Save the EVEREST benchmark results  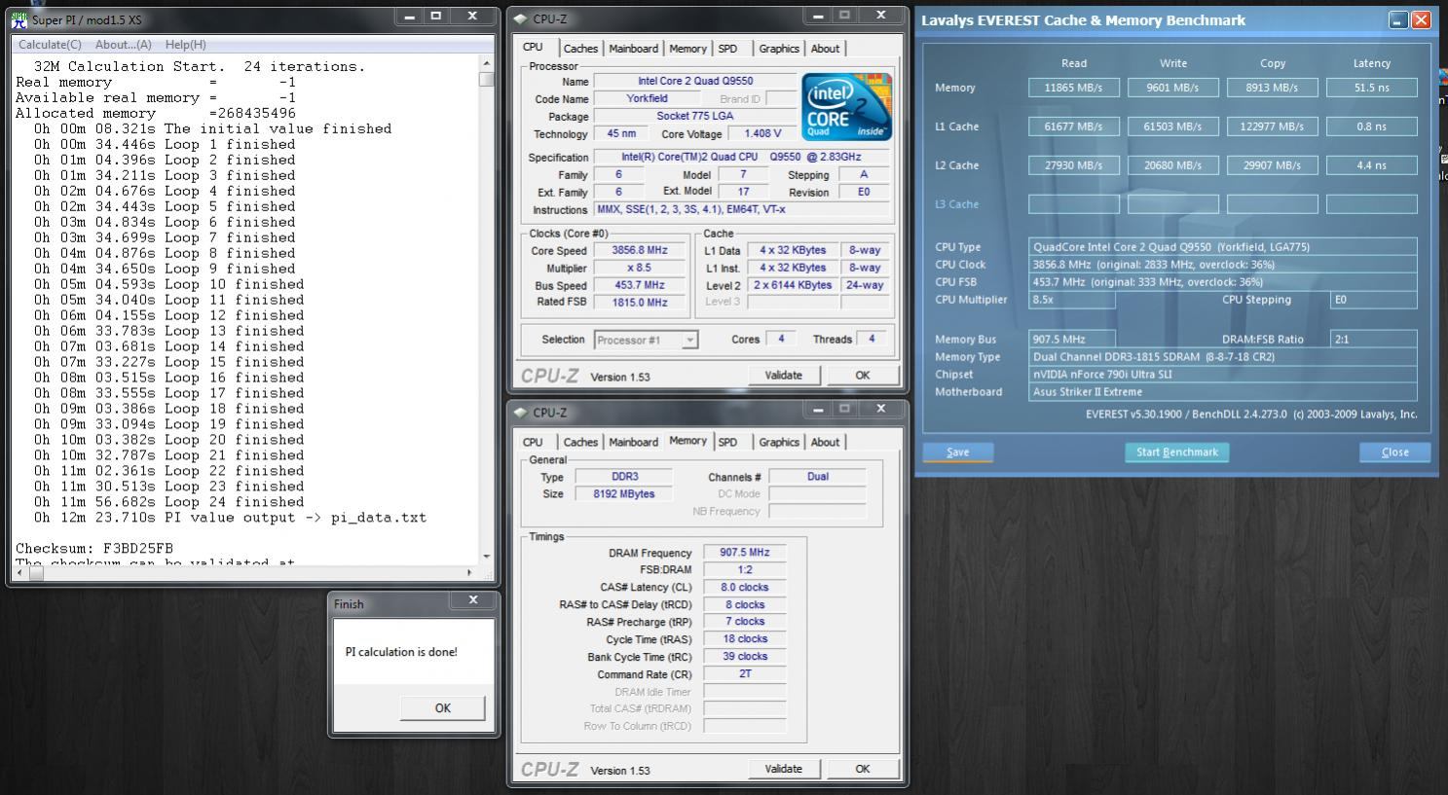[x=958, y=452]
